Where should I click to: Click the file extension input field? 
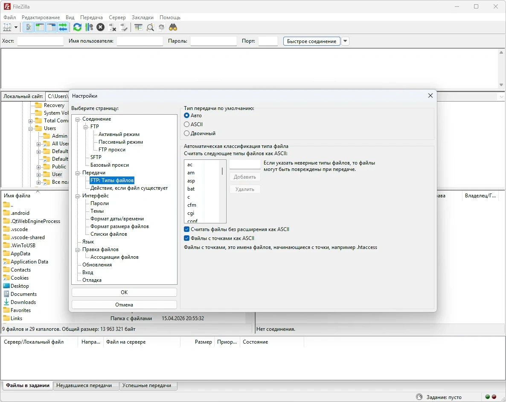tap(245, 165)
